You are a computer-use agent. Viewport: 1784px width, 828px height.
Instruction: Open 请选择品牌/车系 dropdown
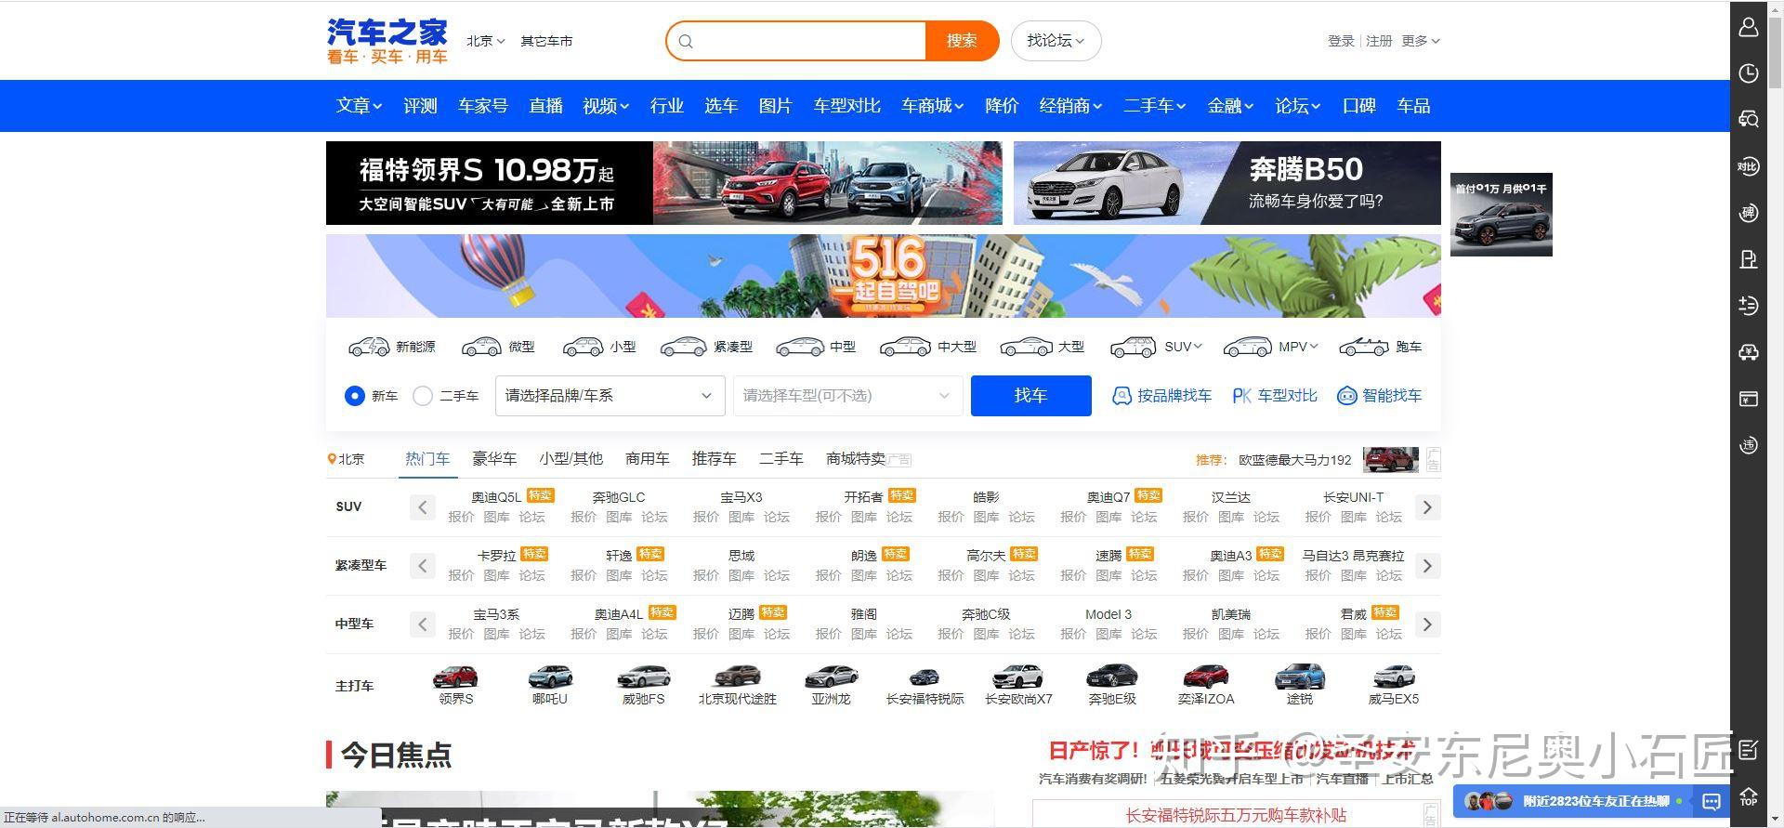pos(610,396)
